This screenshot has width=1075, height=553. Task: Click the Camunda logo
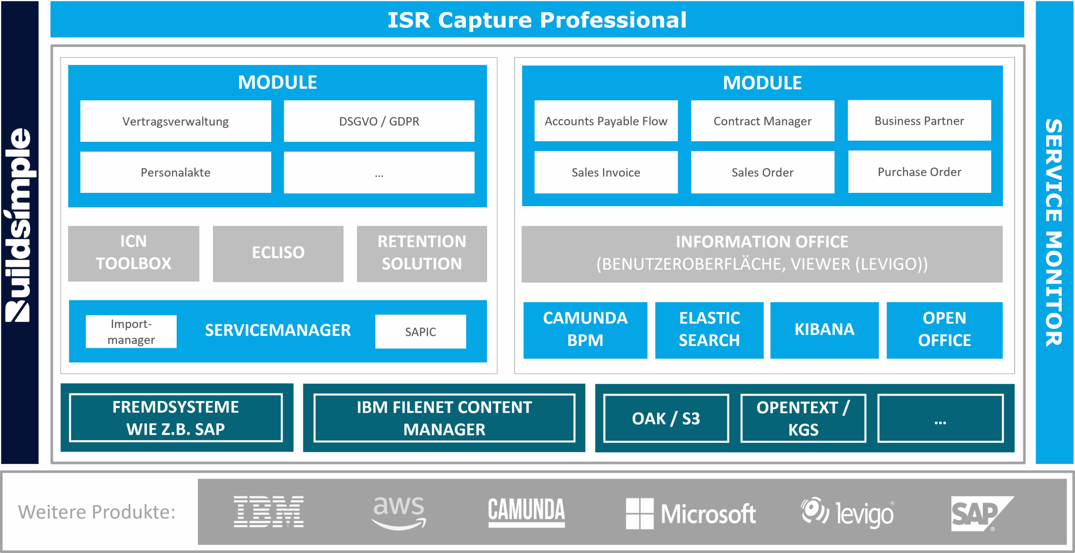[527, 512]
